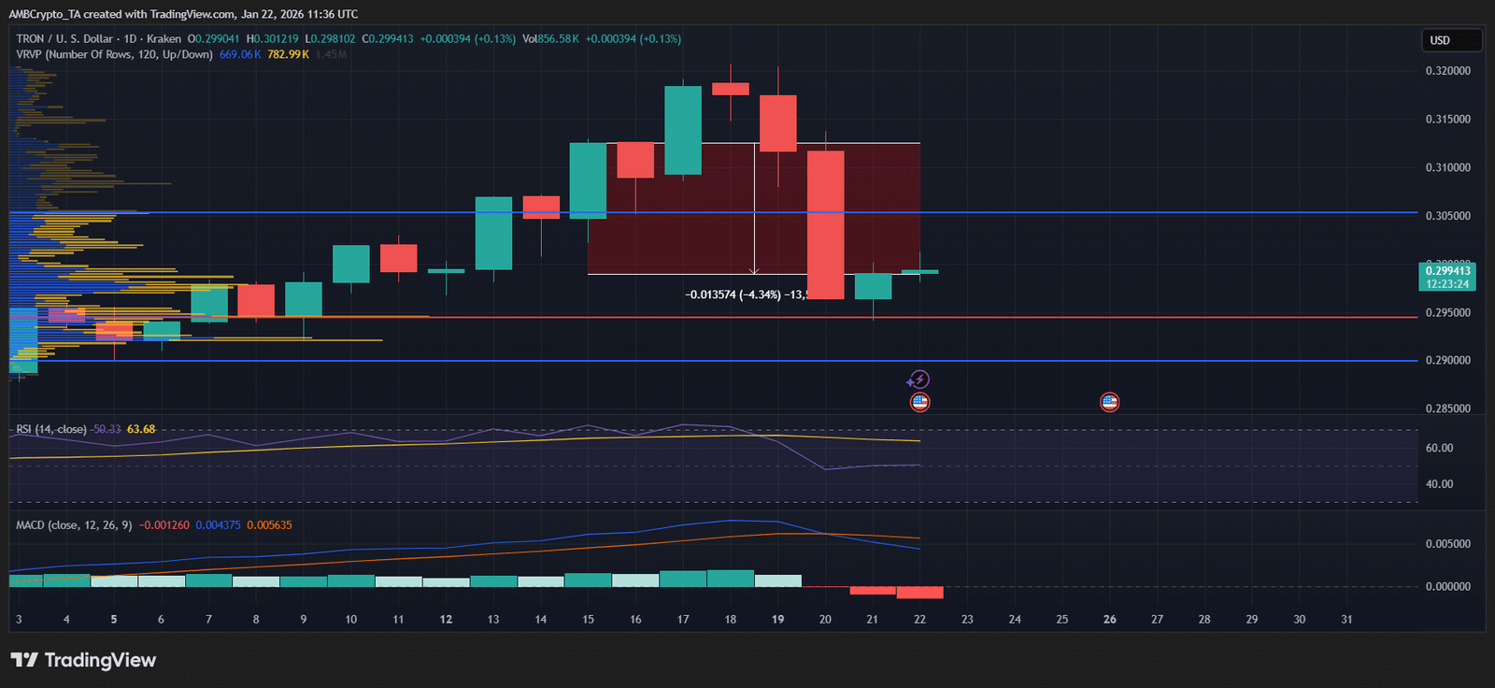Open the US flag event on the 22nd
The image size is (1495, 688).
pos(919,403)
